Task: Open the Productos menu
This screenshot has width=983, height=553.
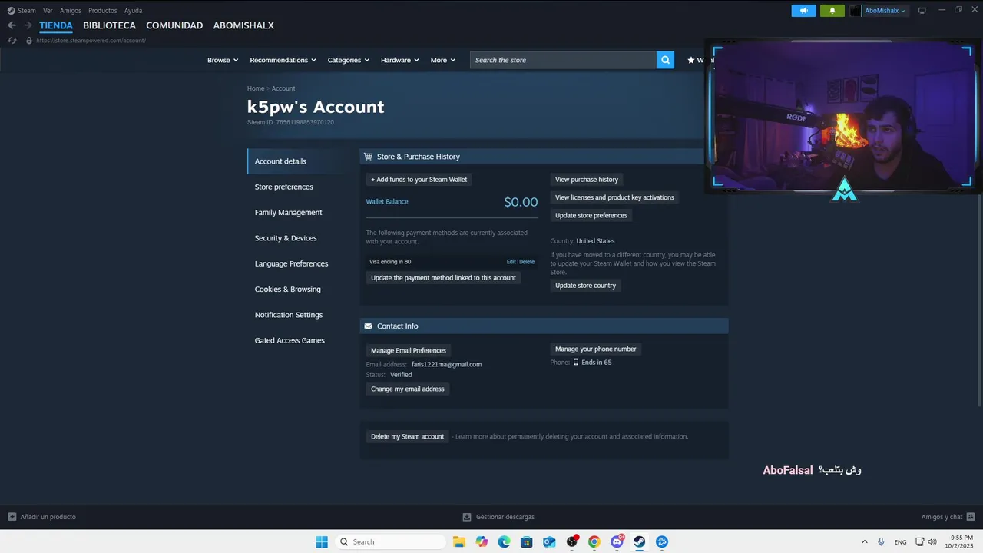Action: (103, 11)
